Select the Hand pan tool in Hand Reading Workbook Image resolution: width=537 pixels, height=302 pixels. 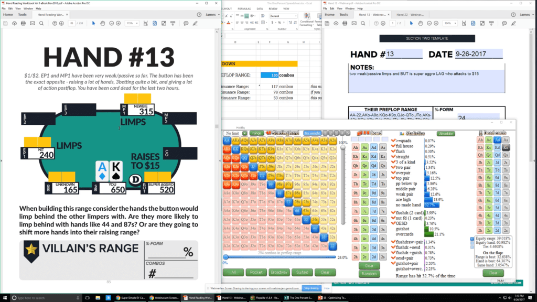102,23
